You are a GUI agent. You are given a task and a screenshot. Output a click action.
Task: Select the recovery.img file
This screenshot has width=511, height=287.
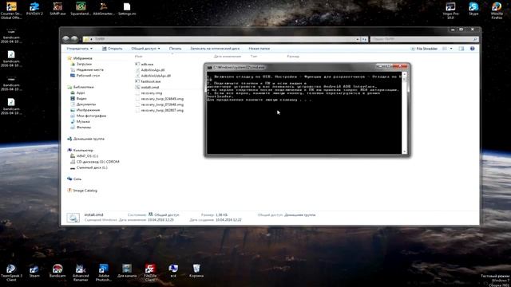pos(149,93)
